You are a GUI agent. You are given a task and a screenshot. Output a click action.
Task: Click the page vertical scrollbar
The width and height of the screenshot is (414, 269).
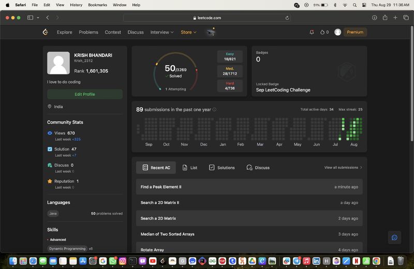pyautogui.click(x=412, y=83)
